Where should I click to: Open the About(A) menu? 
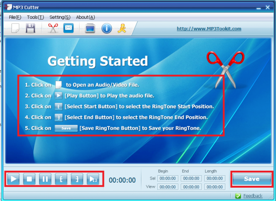click(x=86, y=17)
